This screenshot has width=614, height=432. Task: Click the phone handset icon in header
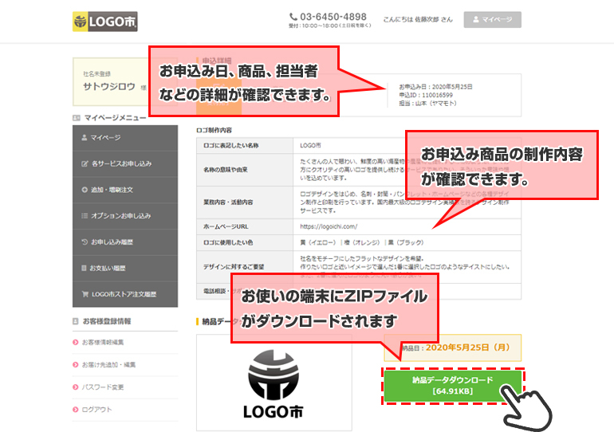pos(293,17)
